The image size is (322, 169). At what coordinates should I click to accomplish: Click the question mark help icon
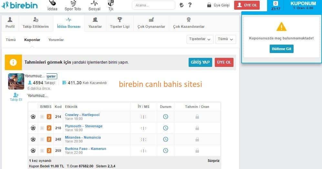click(x=190, y=5)
